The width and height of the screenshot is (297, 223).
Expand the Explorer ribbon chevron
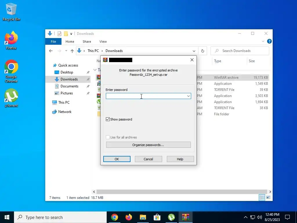pos(263,41)
